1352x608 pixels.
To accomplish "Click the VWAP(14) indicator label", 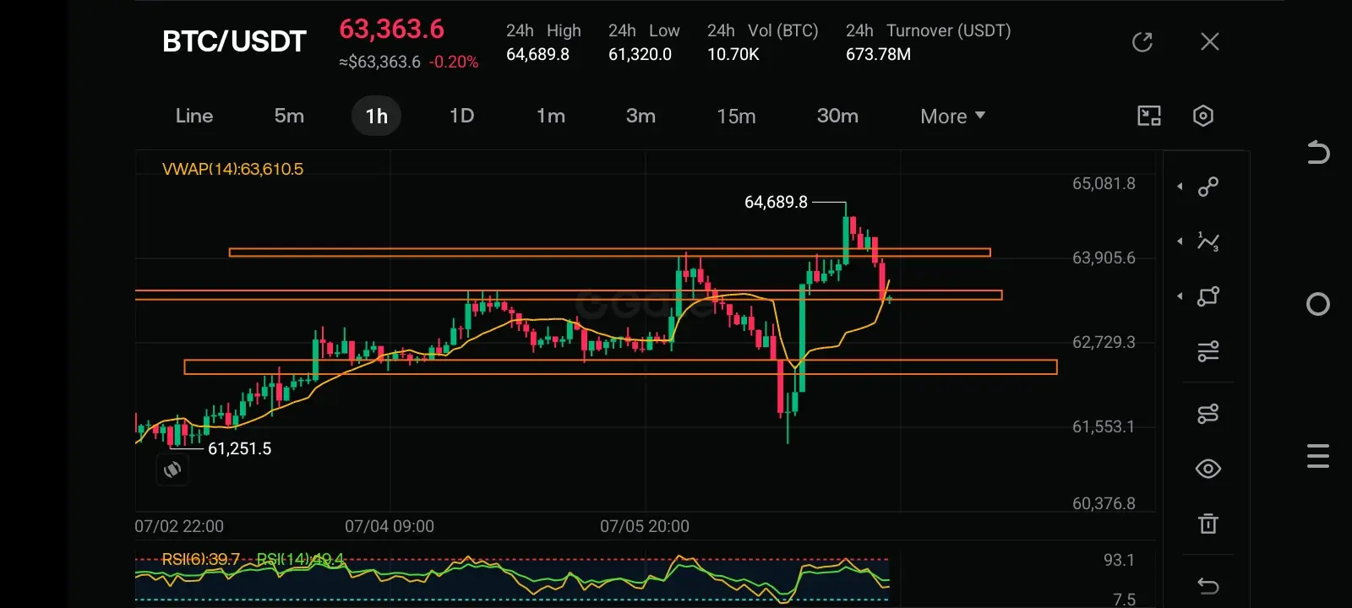I will click(232, 169).
